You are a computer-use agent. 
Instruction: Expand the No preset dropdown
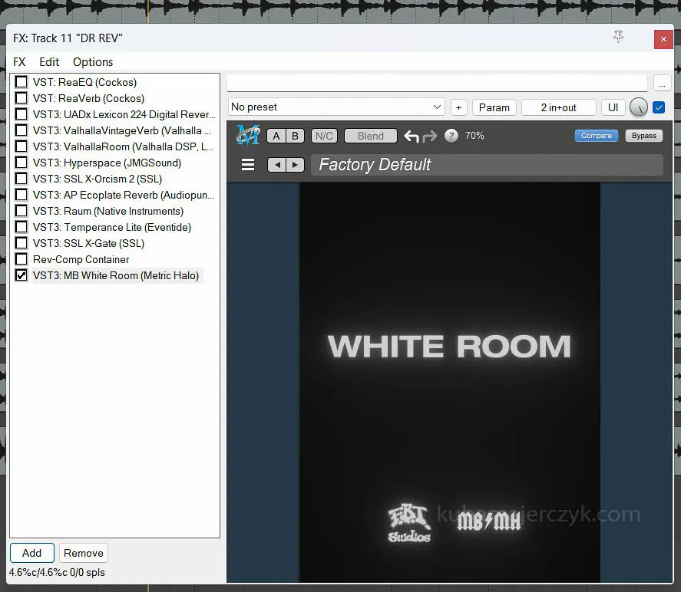pyautogui.click(x=336, y=107)
